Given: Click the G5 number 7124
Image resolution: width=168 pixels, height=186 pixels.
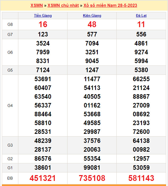Looking at the screenshot, I should tap(43, 70).
